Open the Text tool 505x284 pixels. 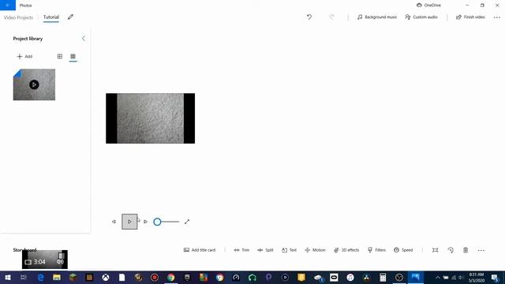click(289, 250)
